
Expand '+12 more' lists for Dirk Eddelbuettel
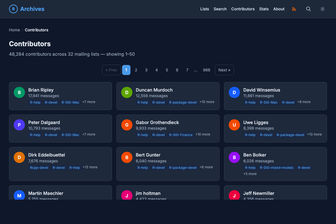(90, 167)
